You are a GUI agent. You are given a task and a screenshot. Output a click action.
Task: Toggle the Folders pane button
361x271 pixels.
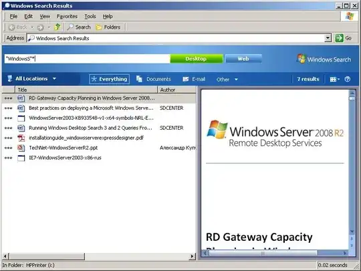[x=108, y=27]
